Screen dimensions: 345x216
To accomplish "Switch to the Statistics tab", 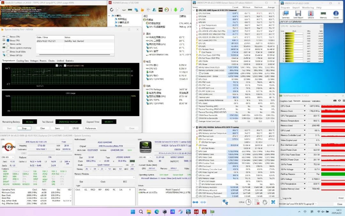I will point(70,61).
